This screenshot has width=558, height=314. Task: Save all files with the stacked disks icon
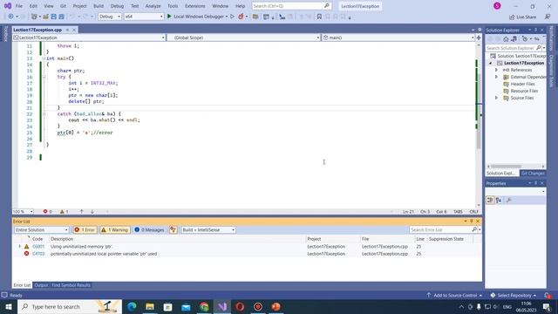tap(61, 17)
